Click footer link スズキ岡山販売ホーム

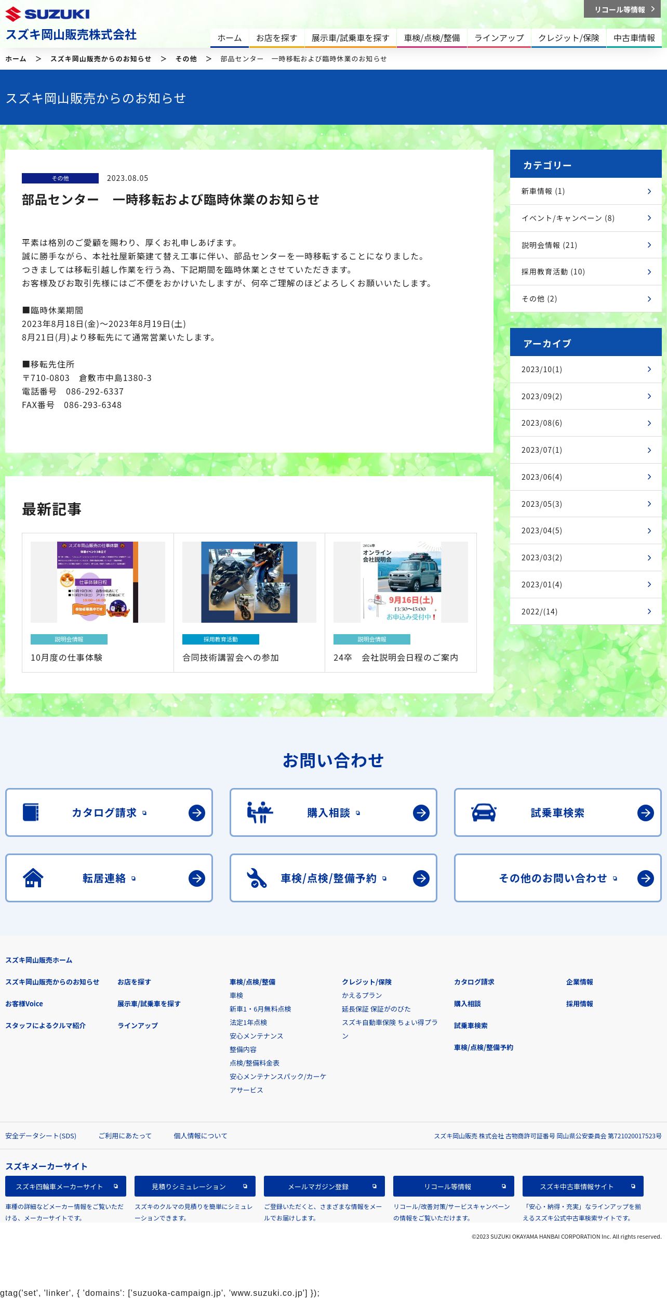pyautogui.click(x=39, y=960)
